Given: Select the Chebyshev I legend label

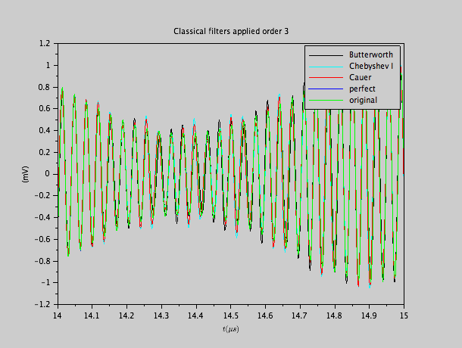Looking at the screenshot, I should 370,66.
